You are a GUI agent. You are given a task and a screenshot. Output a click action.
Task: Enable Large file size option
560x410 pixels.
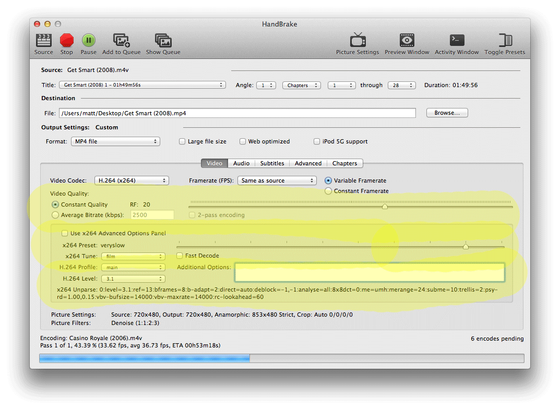coord(182,141)
